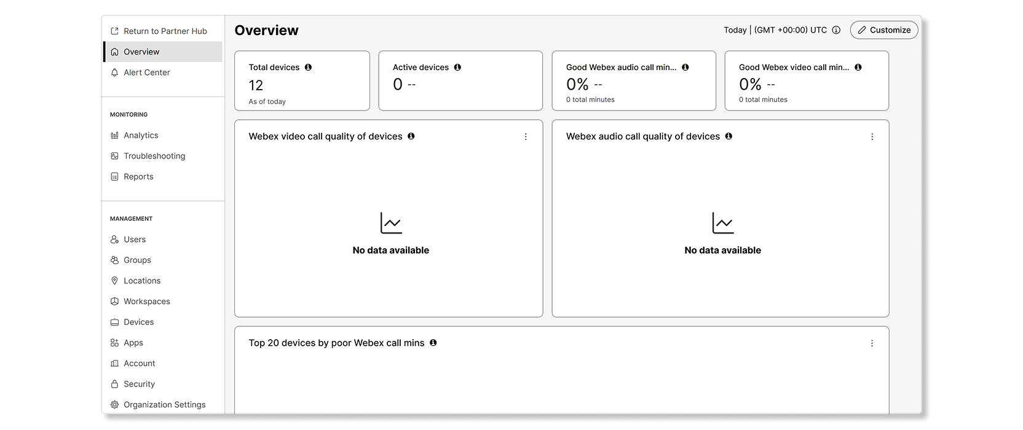Click info icon beside Top 20 devices title
The image size is (1023, 430).
433,343
